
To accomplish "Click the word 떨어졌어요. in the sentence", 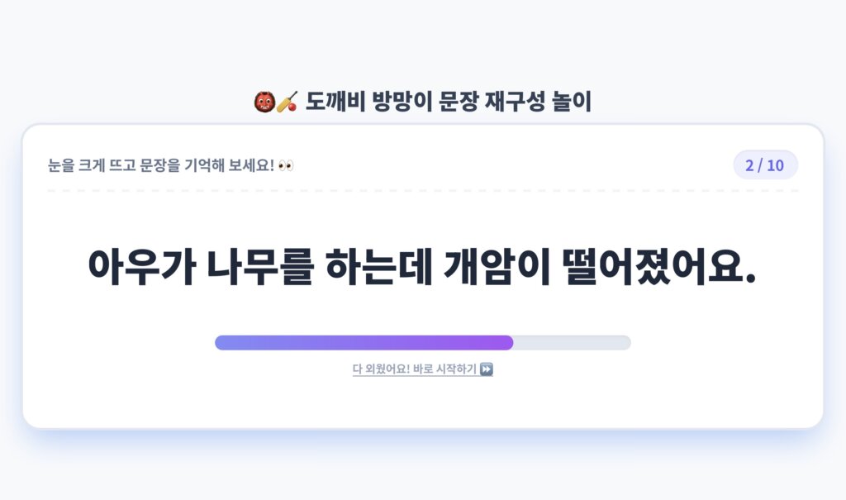I will [658, 267].
